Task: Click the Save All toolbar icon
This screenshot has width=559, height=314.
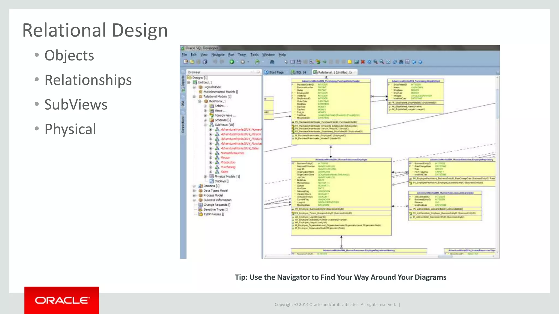Action: (x=205, y=62)
